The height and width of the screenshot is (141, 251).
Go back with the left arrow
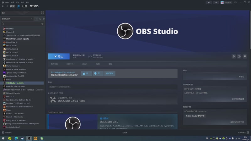click(3, 6)
